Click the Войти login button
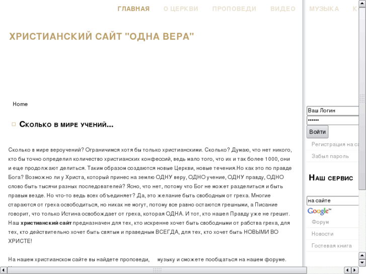Image resolution: width=366 pixels, height=274 pixels. pyautogui.click(x=318, y=132)
